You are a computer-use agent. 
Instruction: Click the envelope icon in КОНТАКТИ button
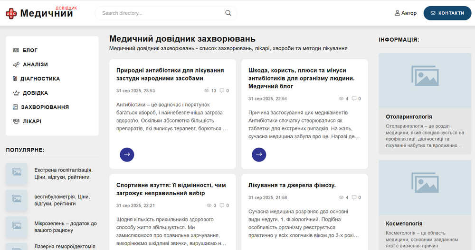[433, 13]
